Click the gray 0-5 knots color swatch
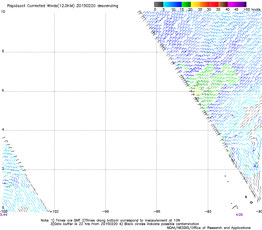The image size is (262, 230). [x=159, y=4]
